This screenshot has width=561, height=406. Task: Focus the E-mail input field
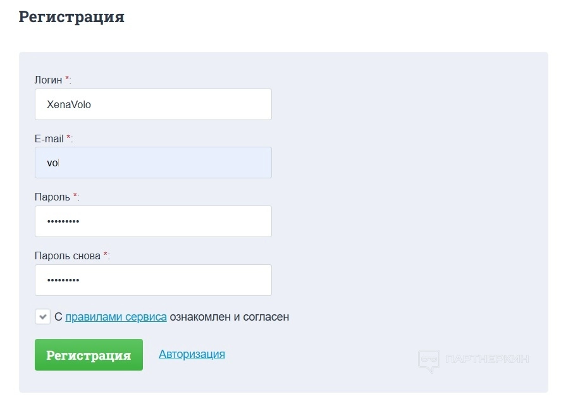coord(153,163)
